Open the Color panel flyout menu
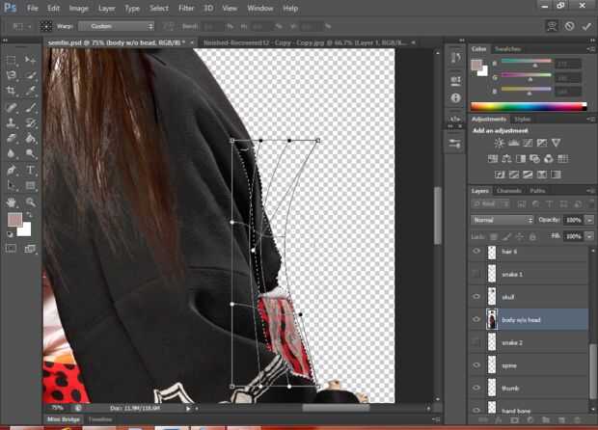Viewport: 598px width, 430px height. [590, 49]
